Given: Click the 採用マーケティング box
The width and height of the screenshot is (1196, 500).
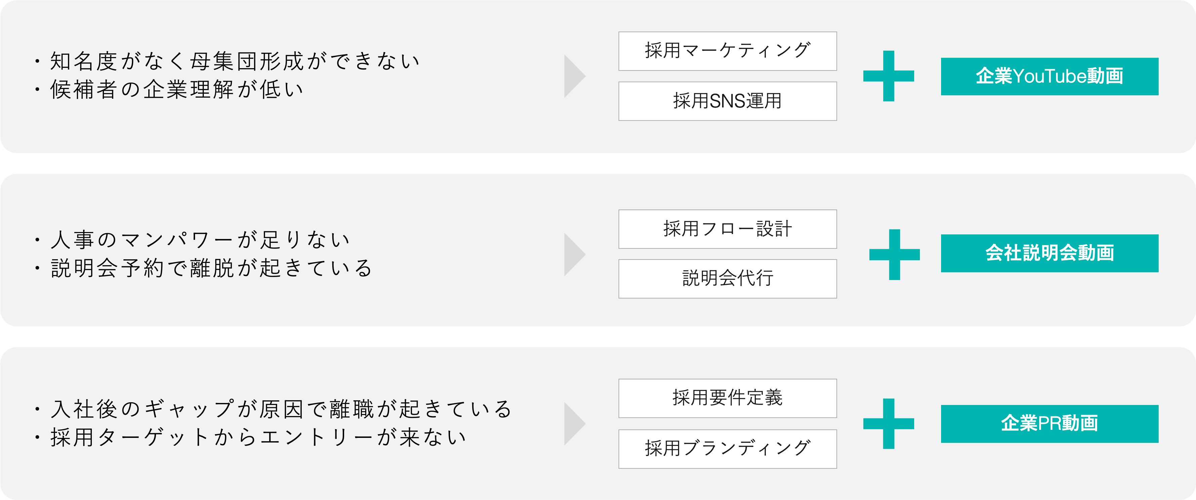Looking at the screenshot, I should pos(727,51).
